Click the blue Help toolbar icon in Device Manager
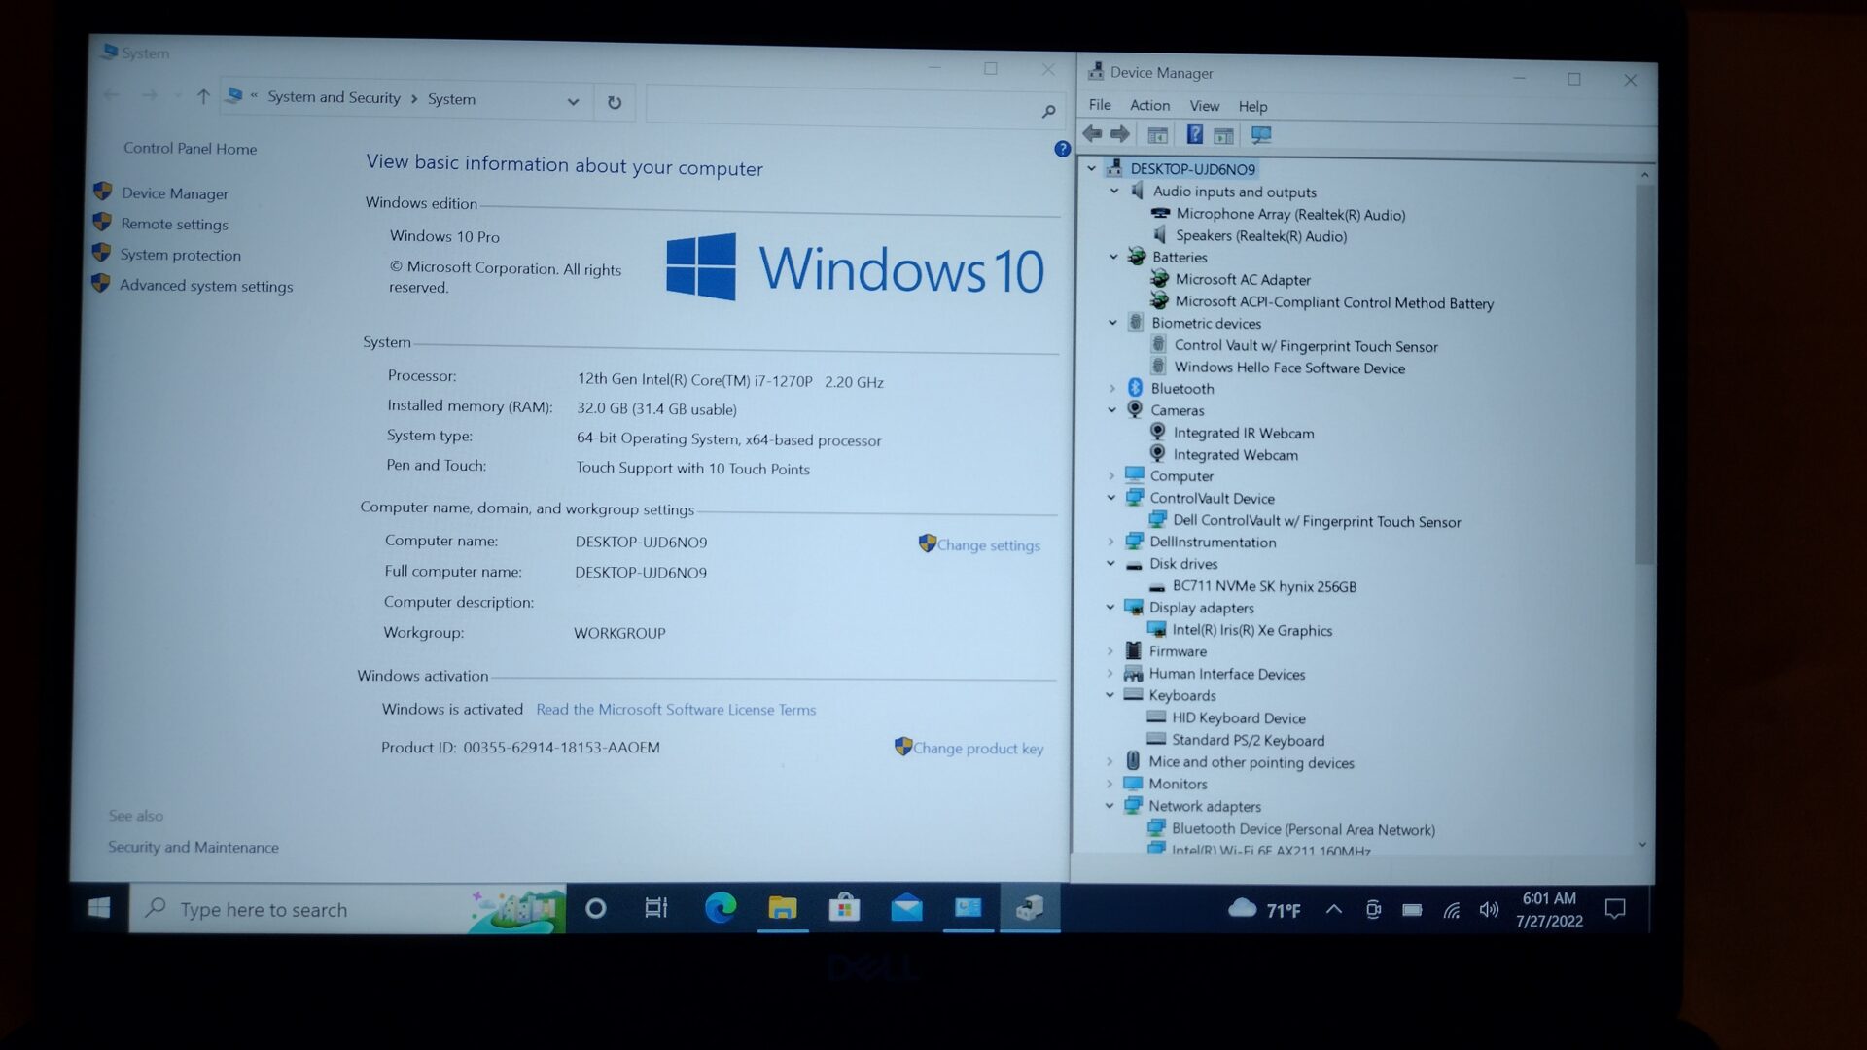 click(x=1195, y=135)
